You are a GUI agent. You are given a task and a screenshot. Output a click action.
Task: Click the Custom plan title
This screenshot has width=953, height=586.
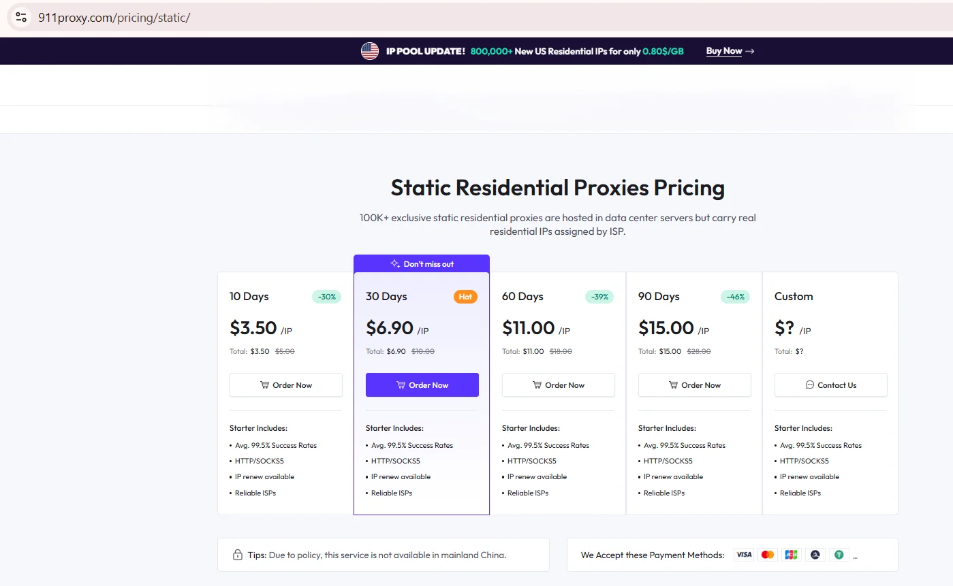(794, 297)
